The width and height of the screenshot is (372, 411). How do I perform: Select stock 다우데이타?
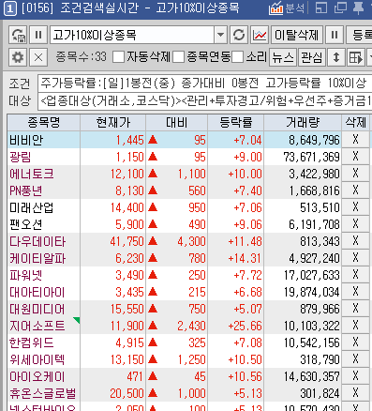coord(37,241)
